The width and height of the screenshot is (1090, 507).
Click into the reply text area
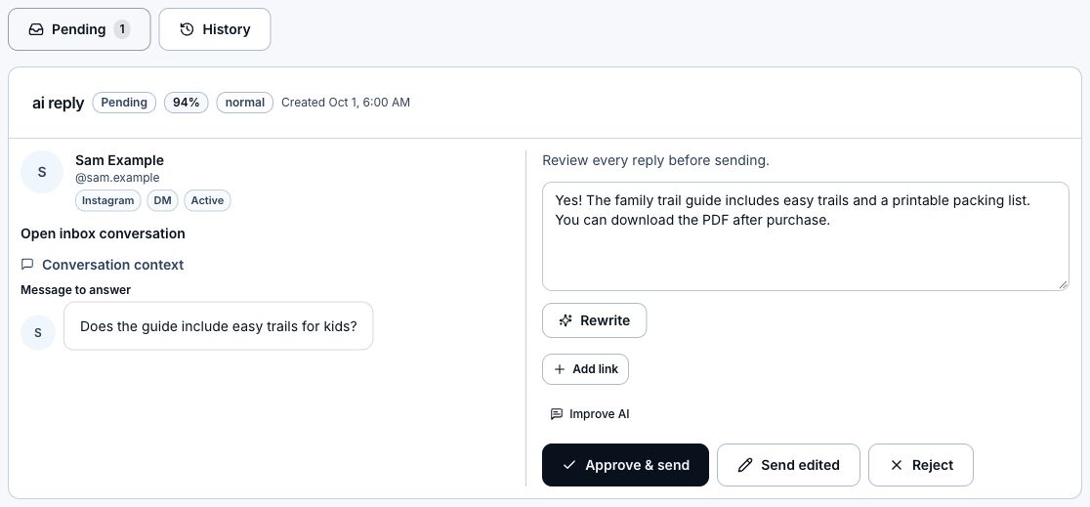click(806, 236)
